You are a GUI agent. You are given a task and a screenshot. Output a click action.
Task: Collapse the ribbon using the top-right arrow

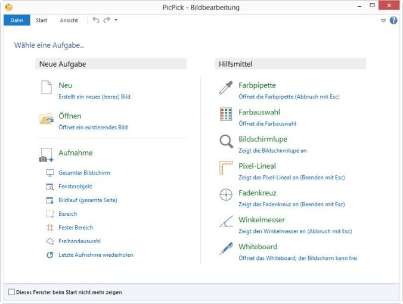pyautogui.click(x=383, y=20)
